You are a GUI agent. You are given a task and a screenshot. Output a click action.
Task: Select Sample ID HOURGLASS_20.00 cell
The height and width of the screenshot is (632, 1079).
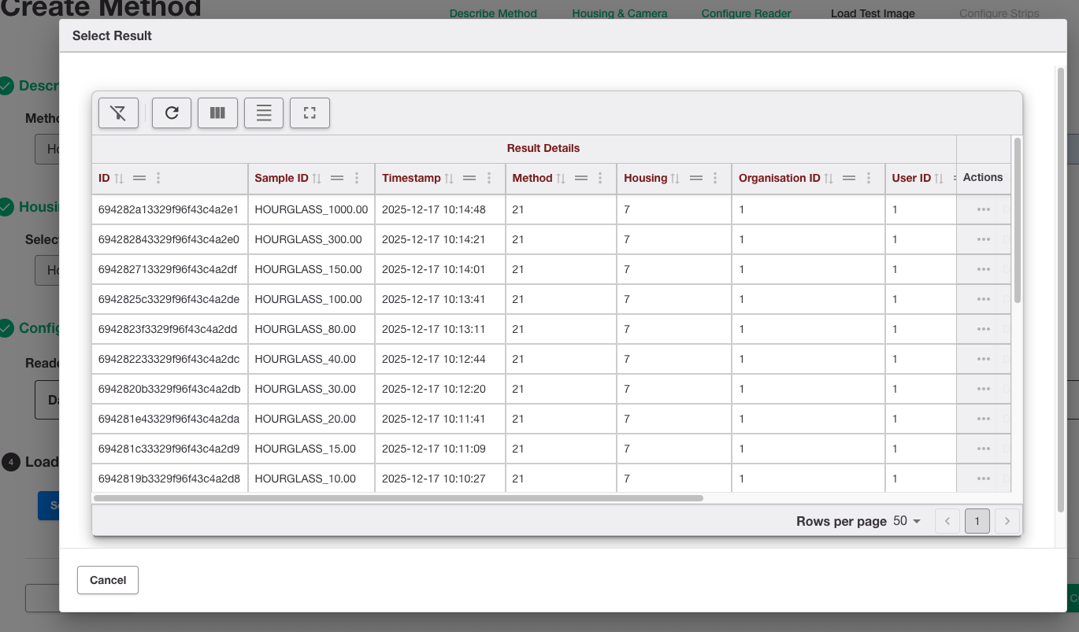point(311,419)
